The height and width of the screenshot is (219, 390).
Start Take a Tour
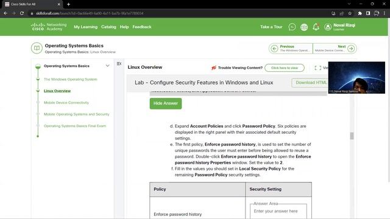pos(271,27)
